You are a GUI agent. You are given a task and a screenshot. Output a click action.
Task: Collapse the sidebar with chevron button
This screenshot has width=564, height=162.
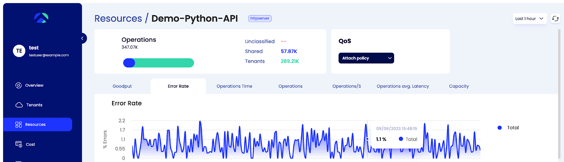[x=82, y=38]
